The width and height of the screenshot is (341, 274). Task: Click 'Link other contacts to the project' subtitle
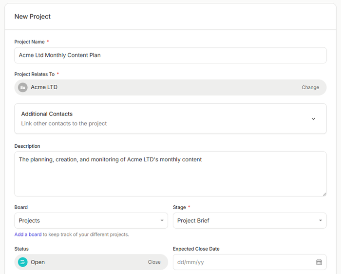click(64, 123)
